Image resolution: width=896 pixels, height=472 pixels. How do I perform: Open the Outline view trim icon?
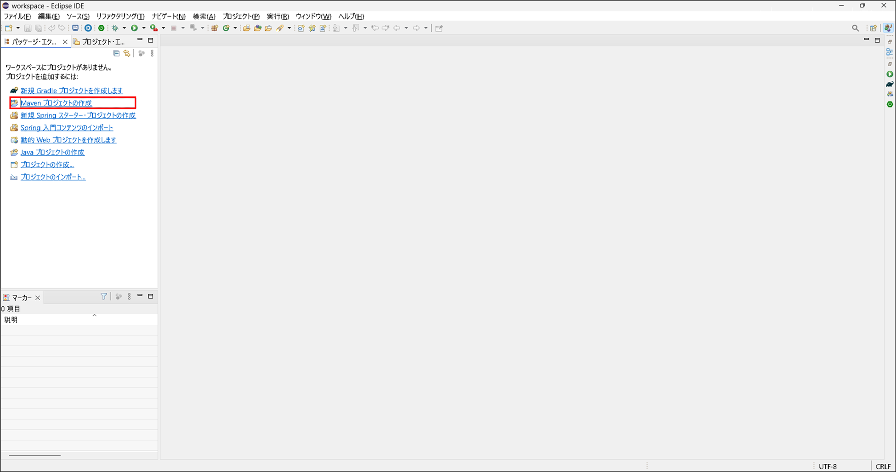click(890, 52)
